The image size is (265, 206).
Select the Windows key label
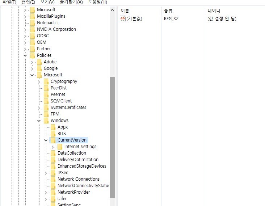pos(59,121)
